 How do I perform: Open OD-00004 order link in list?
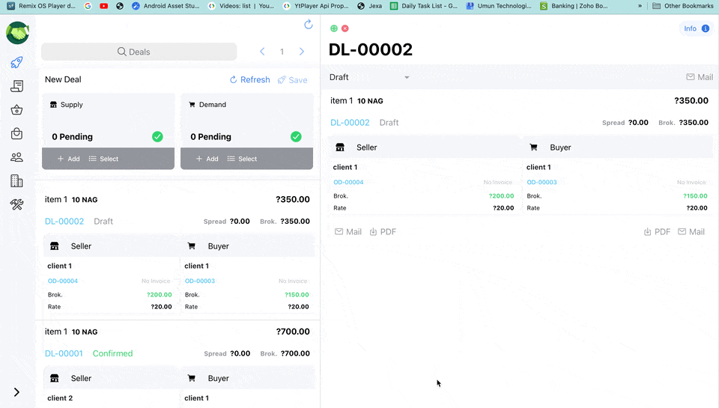click(63, 281)
